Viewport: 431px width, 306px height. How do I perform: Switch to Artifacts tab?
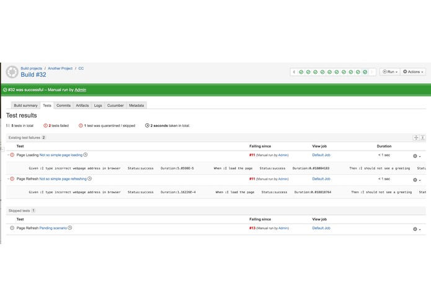[x=82, y=105]
